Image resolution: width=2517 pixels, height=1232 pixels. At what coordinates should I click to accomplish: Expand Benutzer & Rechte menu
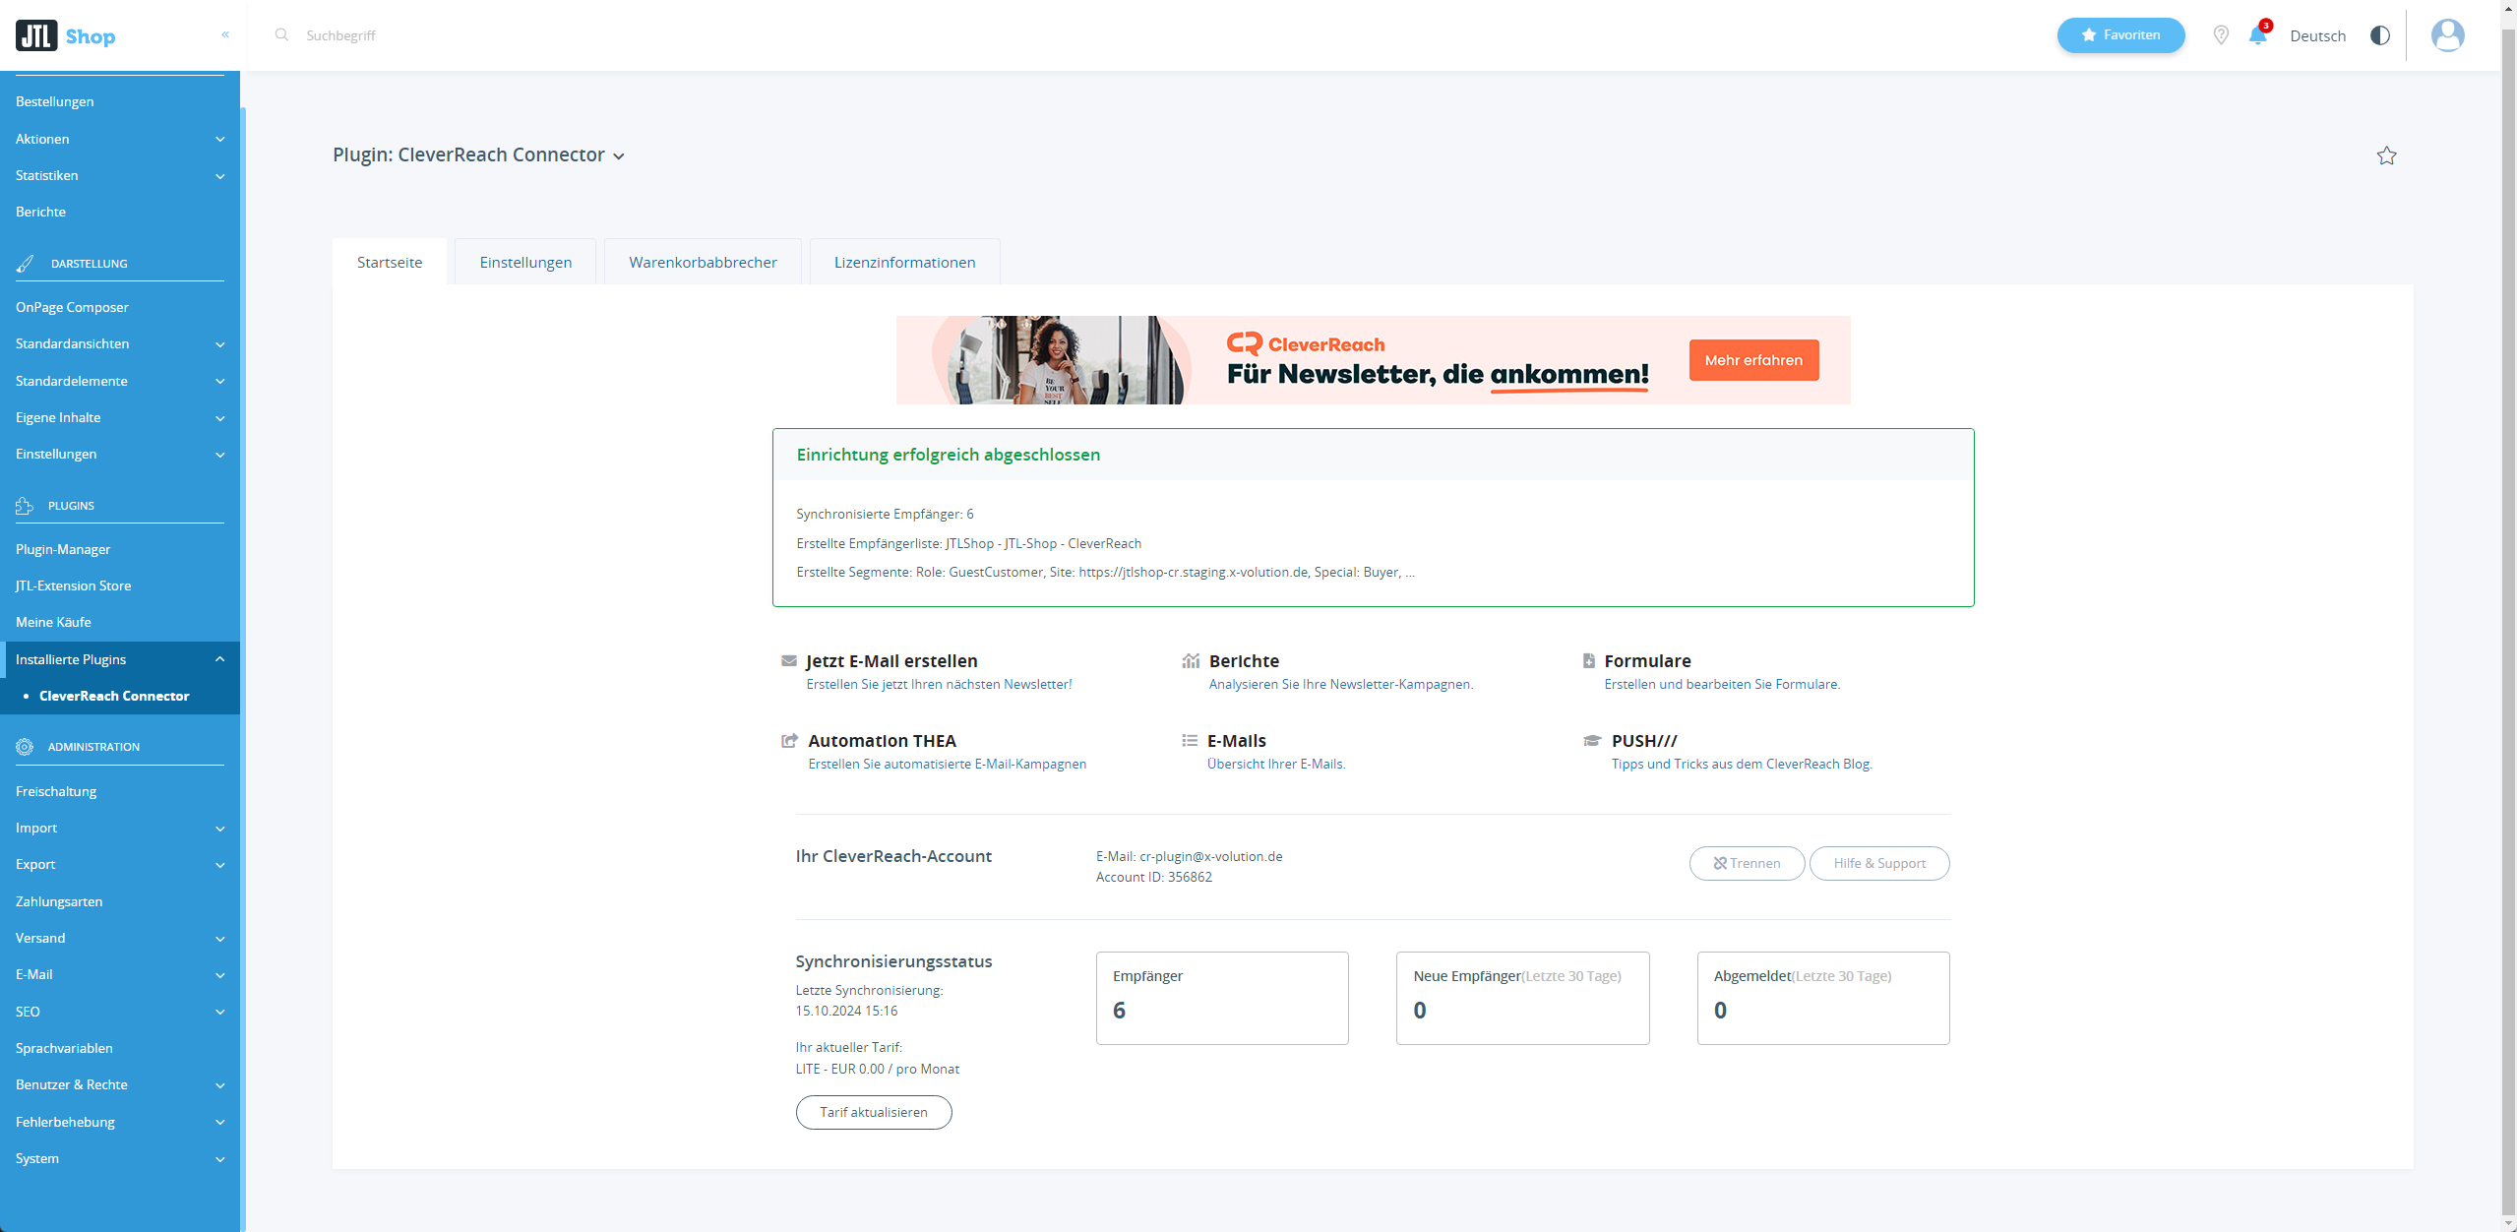point(120,1084)
